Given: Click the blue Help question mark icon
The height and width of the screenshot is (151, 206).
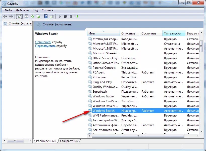Looking at the screenshot, I should pos(46,16).
